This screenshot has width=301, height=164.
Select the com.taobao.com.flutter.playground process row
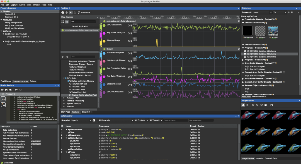(x=80, y=30)
